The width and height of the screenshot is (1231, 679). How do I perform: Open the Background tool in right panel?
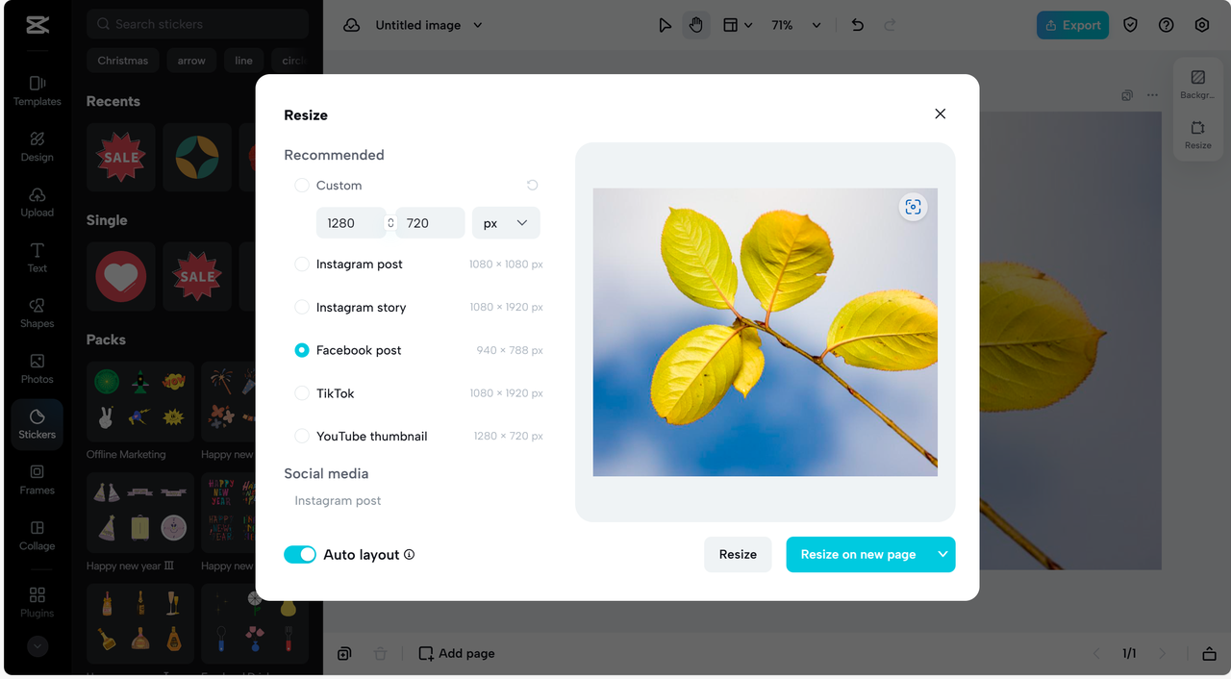[1197, 84]
